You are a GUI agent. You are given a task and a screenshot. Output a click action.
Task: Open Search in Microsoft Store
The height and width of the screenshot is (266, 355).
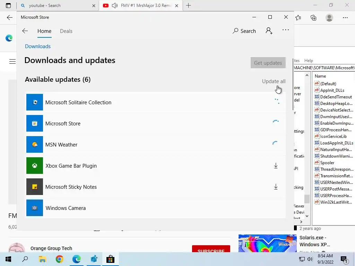click(244, 31)
